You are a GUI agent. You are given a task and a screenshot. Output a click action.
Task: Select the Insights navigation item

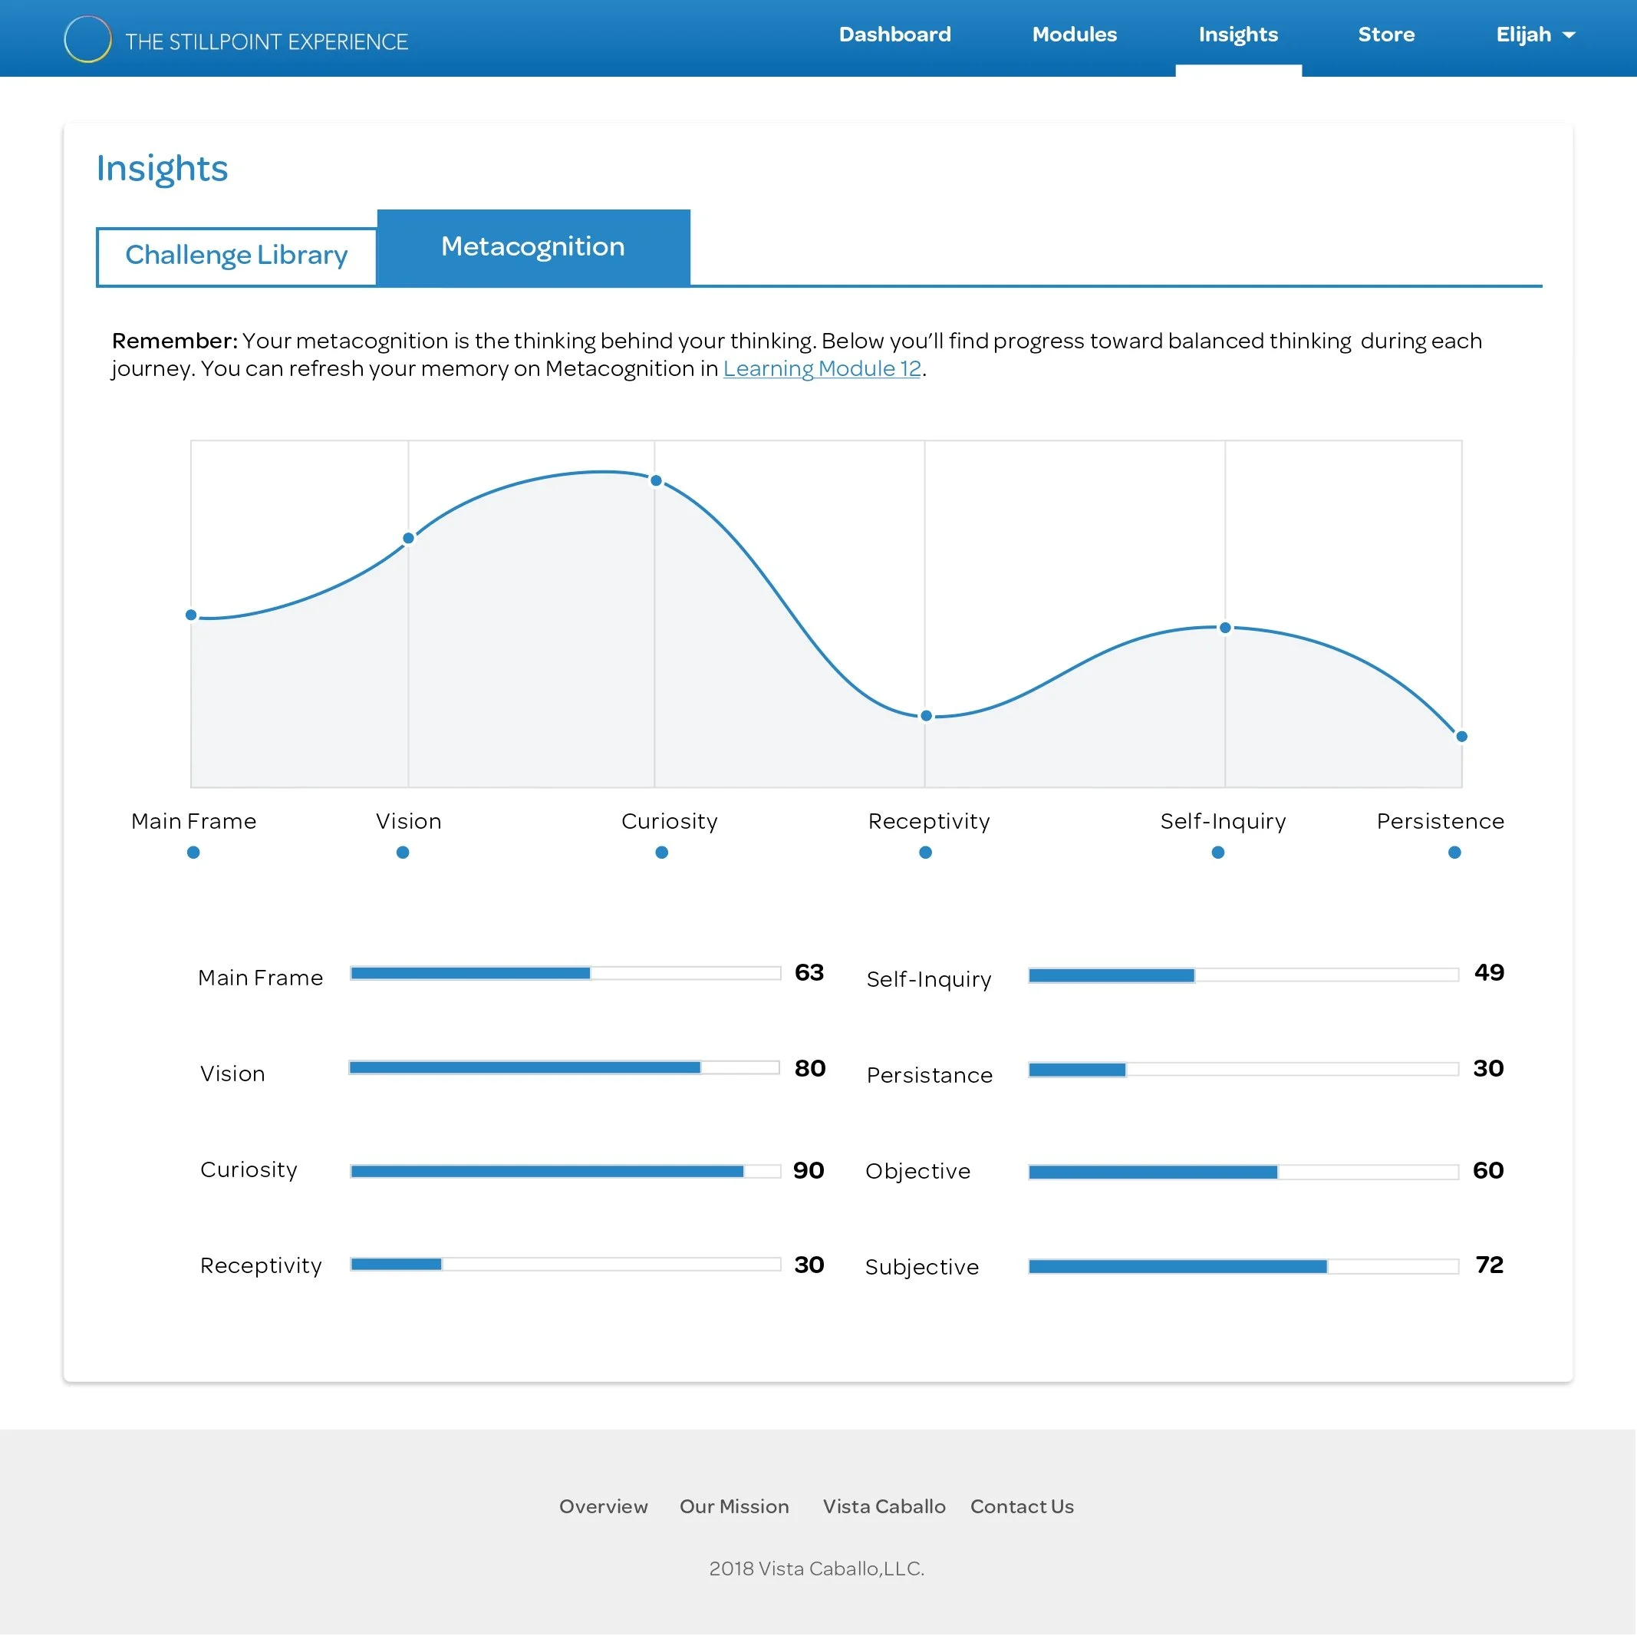point(1238,35)
